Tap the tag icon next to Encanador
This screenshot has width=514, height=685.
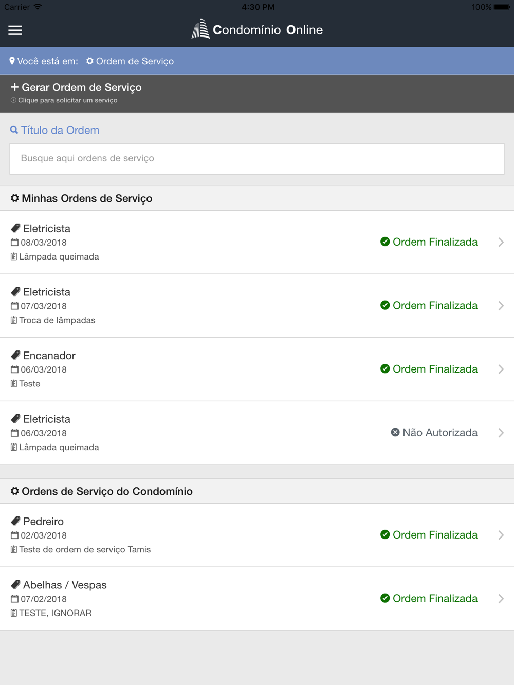pyautogui.click(x=15, y=356)
